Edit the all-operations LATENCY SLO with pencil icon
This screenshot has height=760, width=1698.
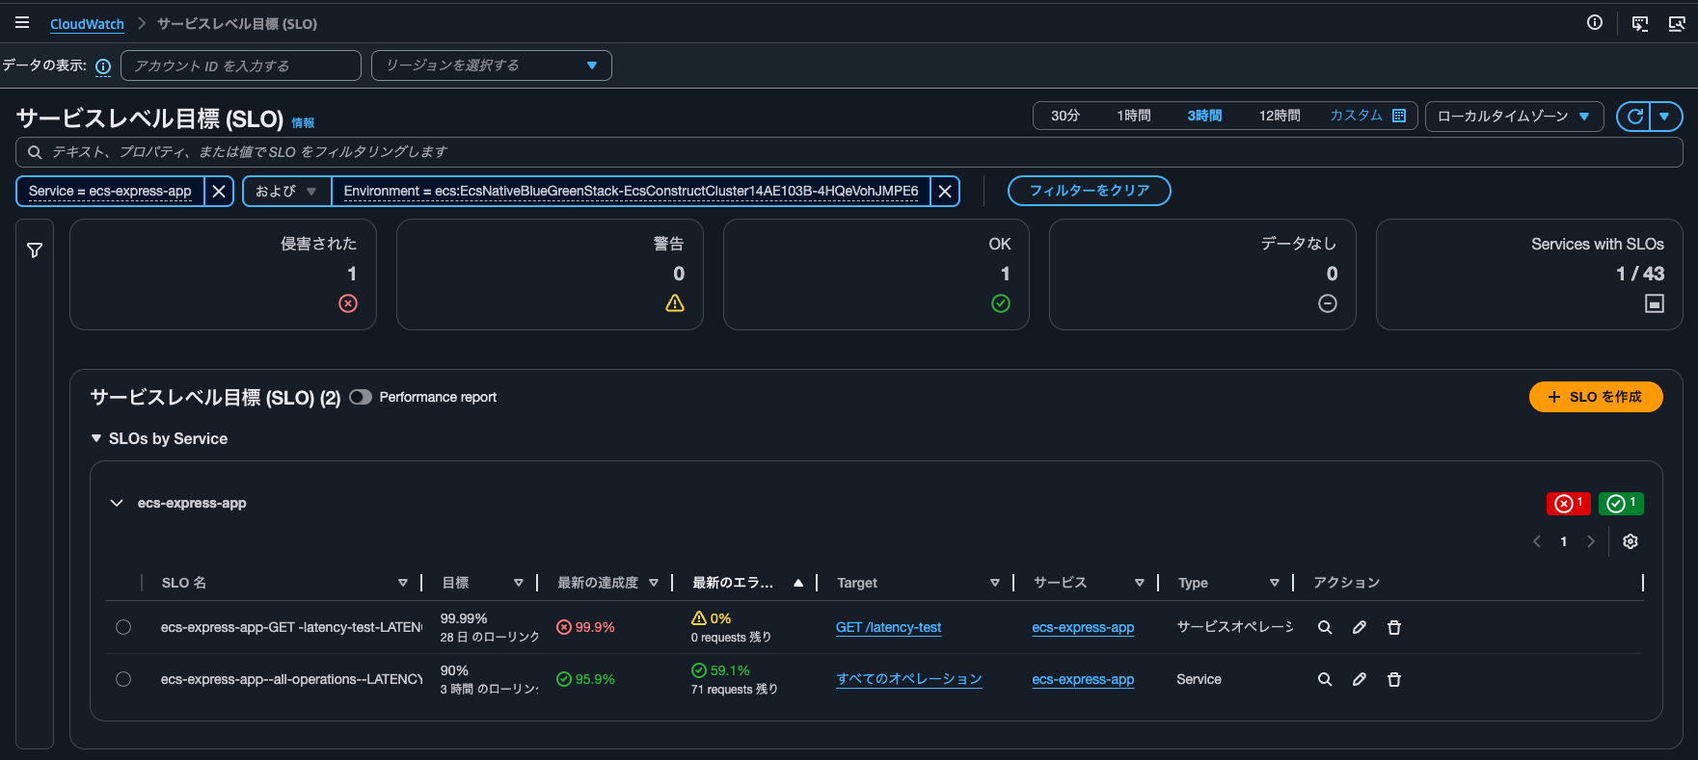pyautogui.click(x=1359, y=679)
